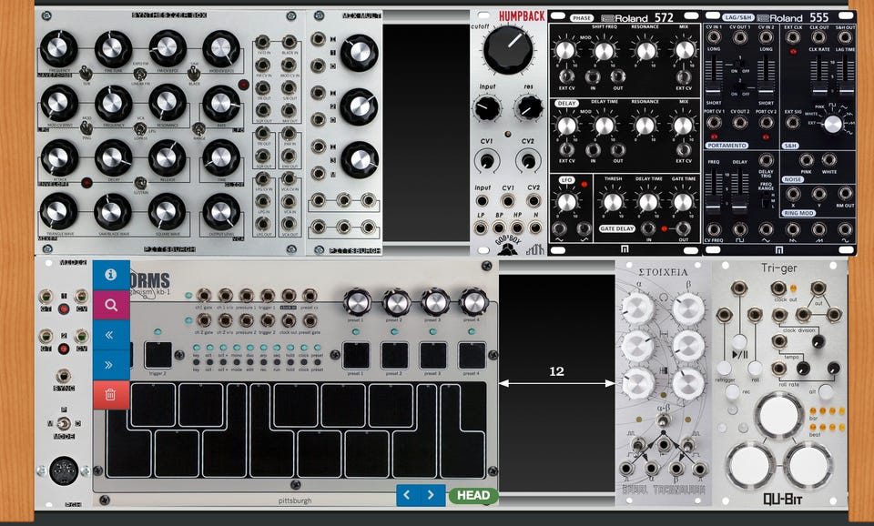Viewport: 874px width, 526px height.
Task: Click Tri-ger play/pause button
Action: point(739,341)
